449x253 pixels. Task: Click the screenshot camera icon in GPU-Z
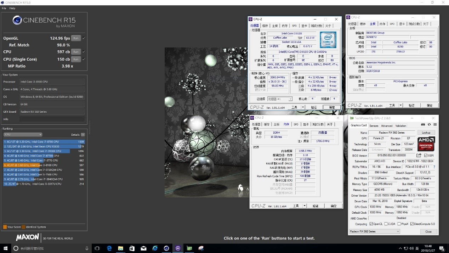pyautogui.click(x=423, y=124)
